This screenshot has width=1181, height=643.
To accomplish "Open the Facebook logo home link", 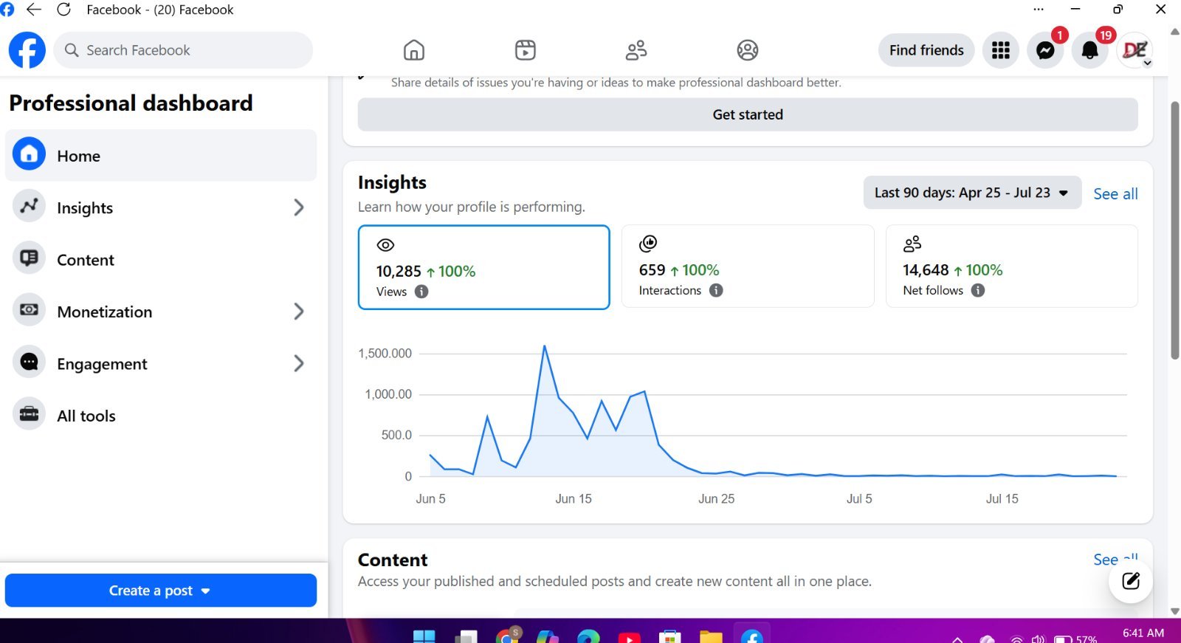I will [27, 50].
